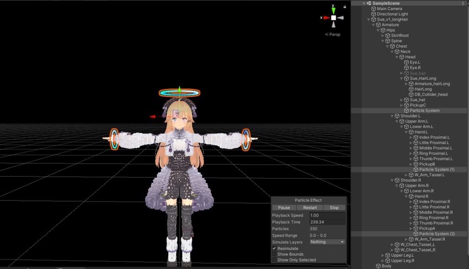Click the PickupC cube icon
The height and width of the screenshot is (269, 469).
(407, 105)
